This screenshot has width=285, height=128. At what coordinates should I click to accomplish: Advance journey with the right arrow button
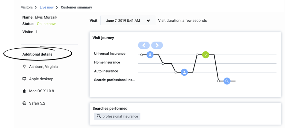157,45
